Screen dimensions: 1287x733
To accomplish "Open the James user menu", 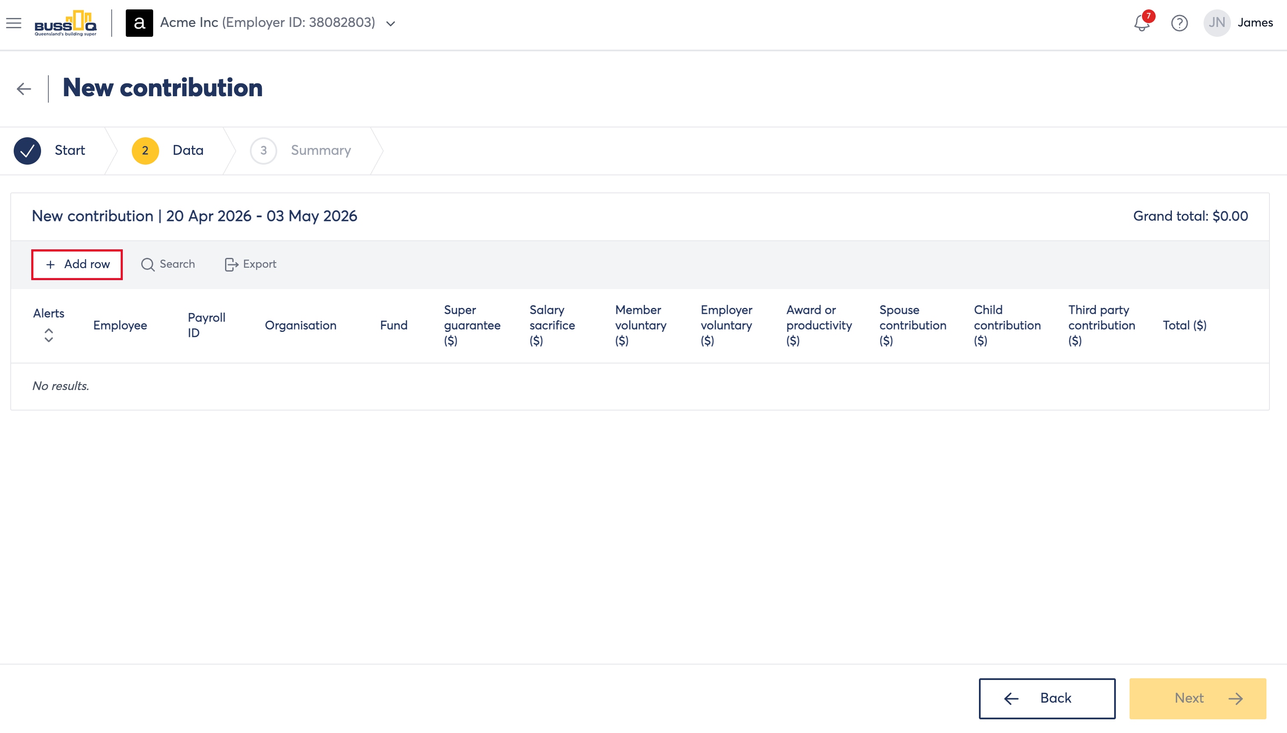I will pos(1255,23).
